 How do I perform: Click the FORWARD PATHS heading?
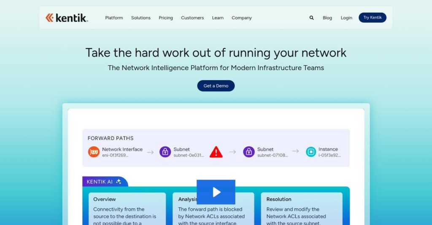[x=111, y=138]
